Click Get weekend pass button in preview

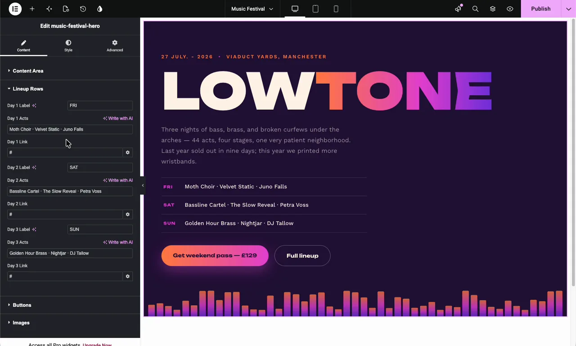point(215,256)
